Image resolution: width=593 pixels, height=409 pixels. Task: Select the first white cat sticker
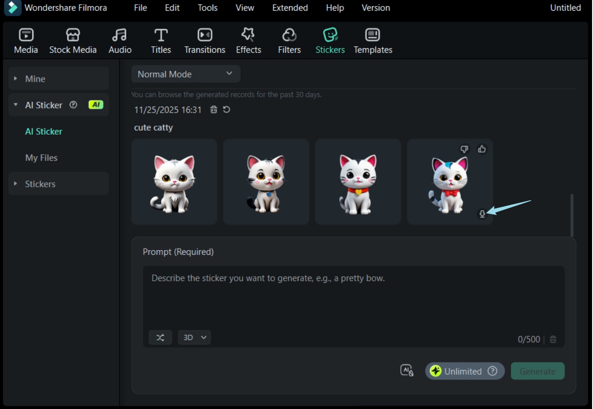pos(174,182)
